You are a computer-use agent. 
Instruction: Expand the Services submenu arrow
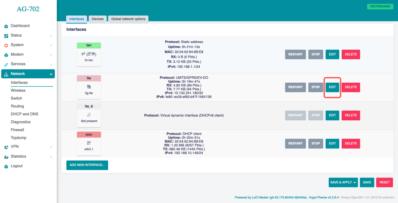coord(51,64)
